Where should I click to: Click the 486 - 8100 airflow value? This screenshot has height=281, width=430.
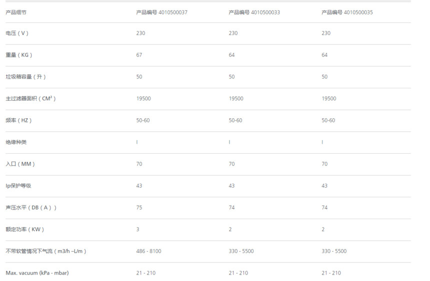point(148,251)
